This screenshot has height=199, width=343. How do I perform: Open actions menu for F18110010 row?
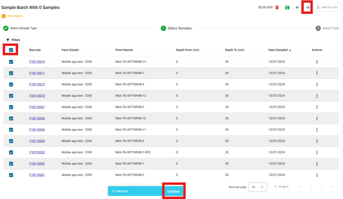[x=317, y=96]
